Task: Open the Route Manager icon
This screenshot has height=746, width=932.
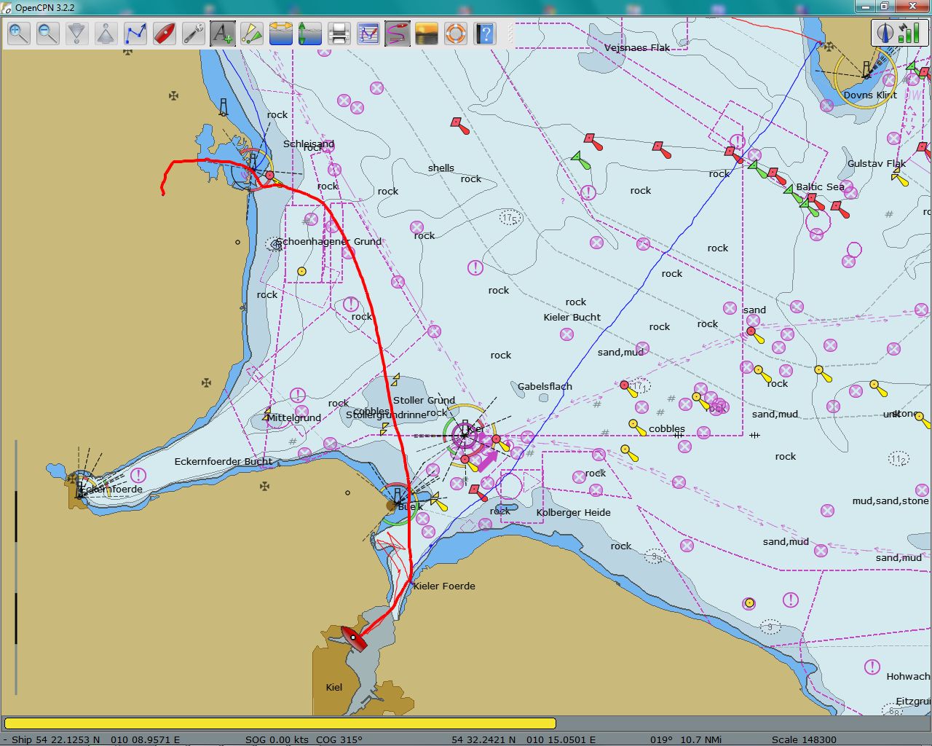Action: (368, 34)
